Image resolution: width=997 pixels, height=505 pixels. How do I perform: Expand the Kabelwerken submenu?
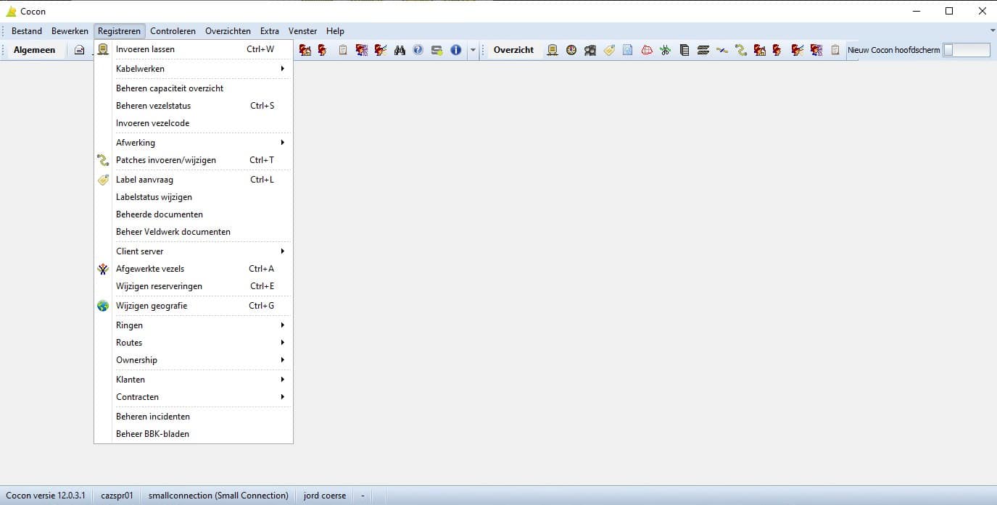click(194, 69)
